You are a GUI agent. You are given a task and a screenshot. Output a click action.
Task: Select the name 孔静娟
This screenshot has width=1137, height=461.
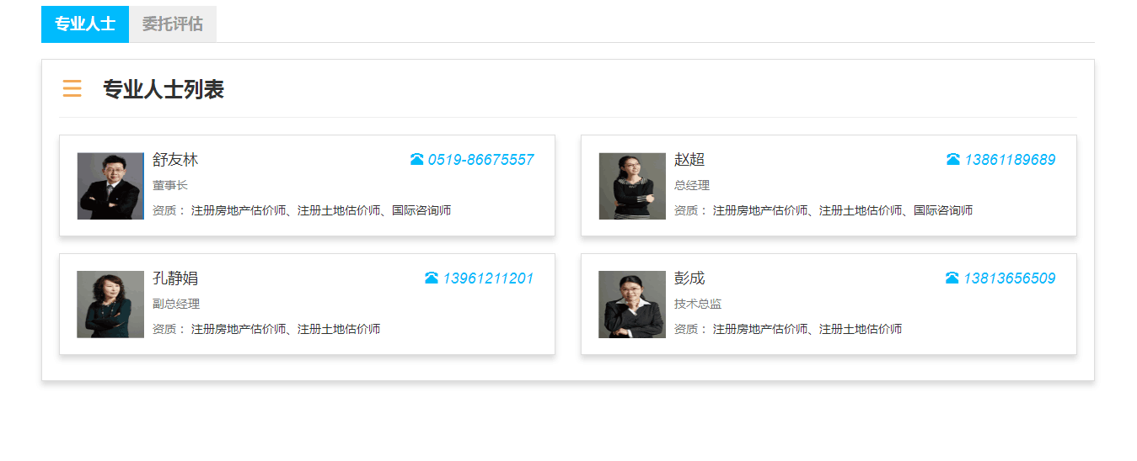[x=175, y=278]
